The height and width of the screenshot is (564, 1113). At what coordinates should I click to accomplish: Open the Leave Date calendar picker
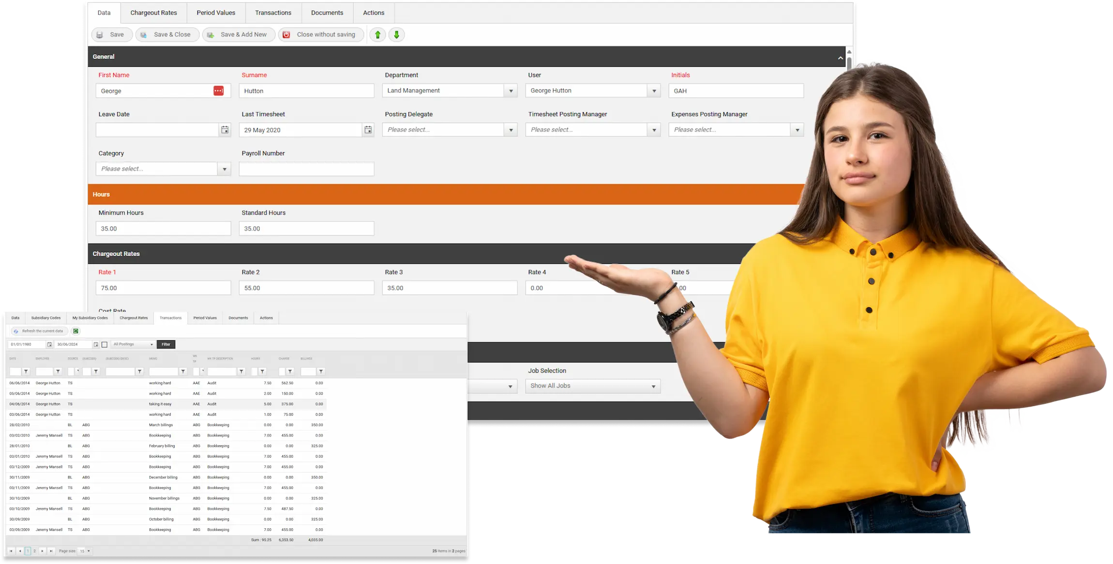225,130
